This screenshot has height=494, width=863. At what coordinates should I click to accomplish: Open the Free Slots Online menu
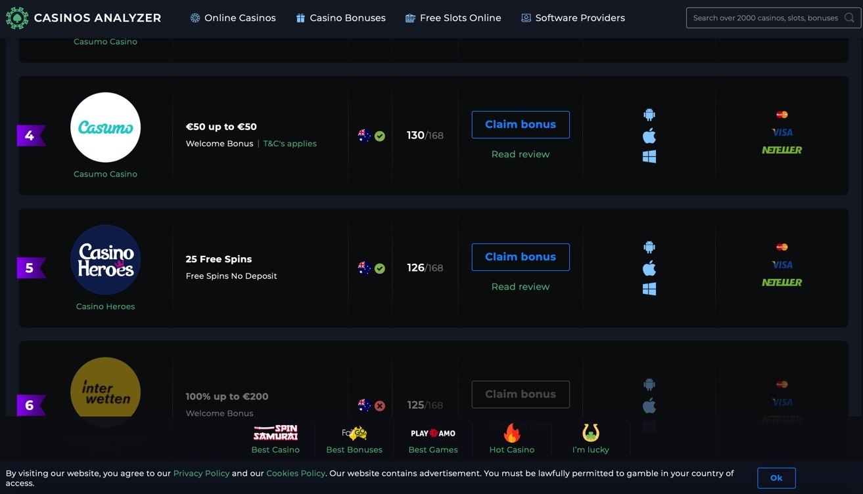454,18
